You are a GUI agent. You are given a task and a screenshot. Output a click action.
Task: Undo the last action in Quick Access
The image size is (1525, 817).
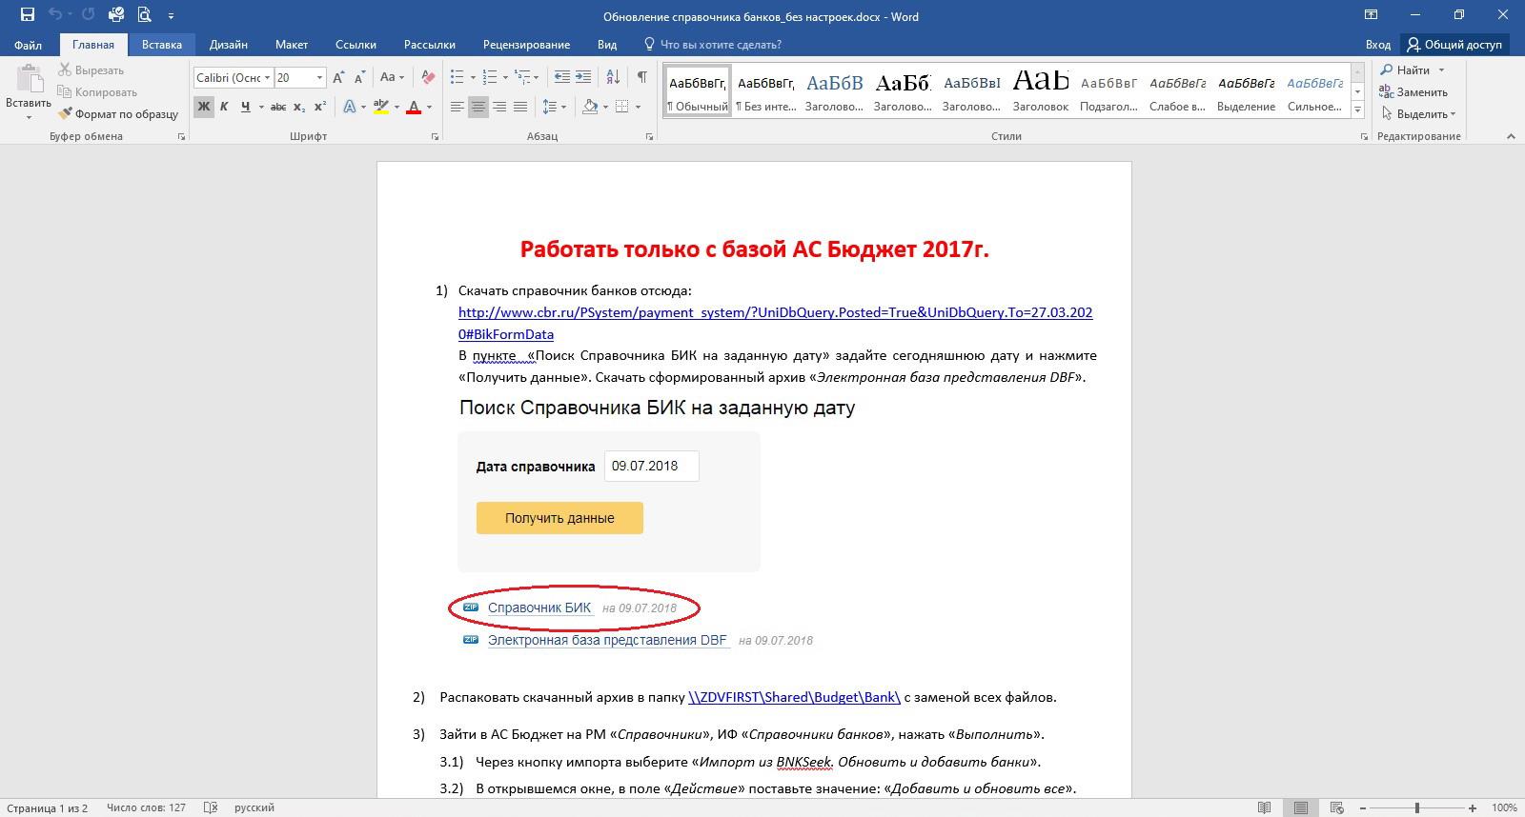55,15
